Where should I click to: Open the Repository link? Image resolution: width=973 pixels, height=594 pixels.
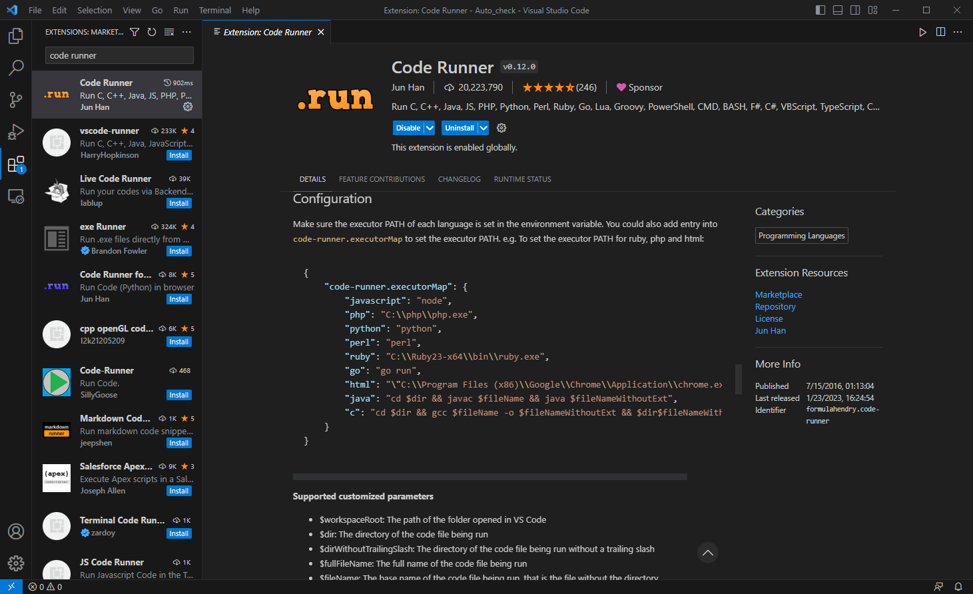(x=775, y=306)
